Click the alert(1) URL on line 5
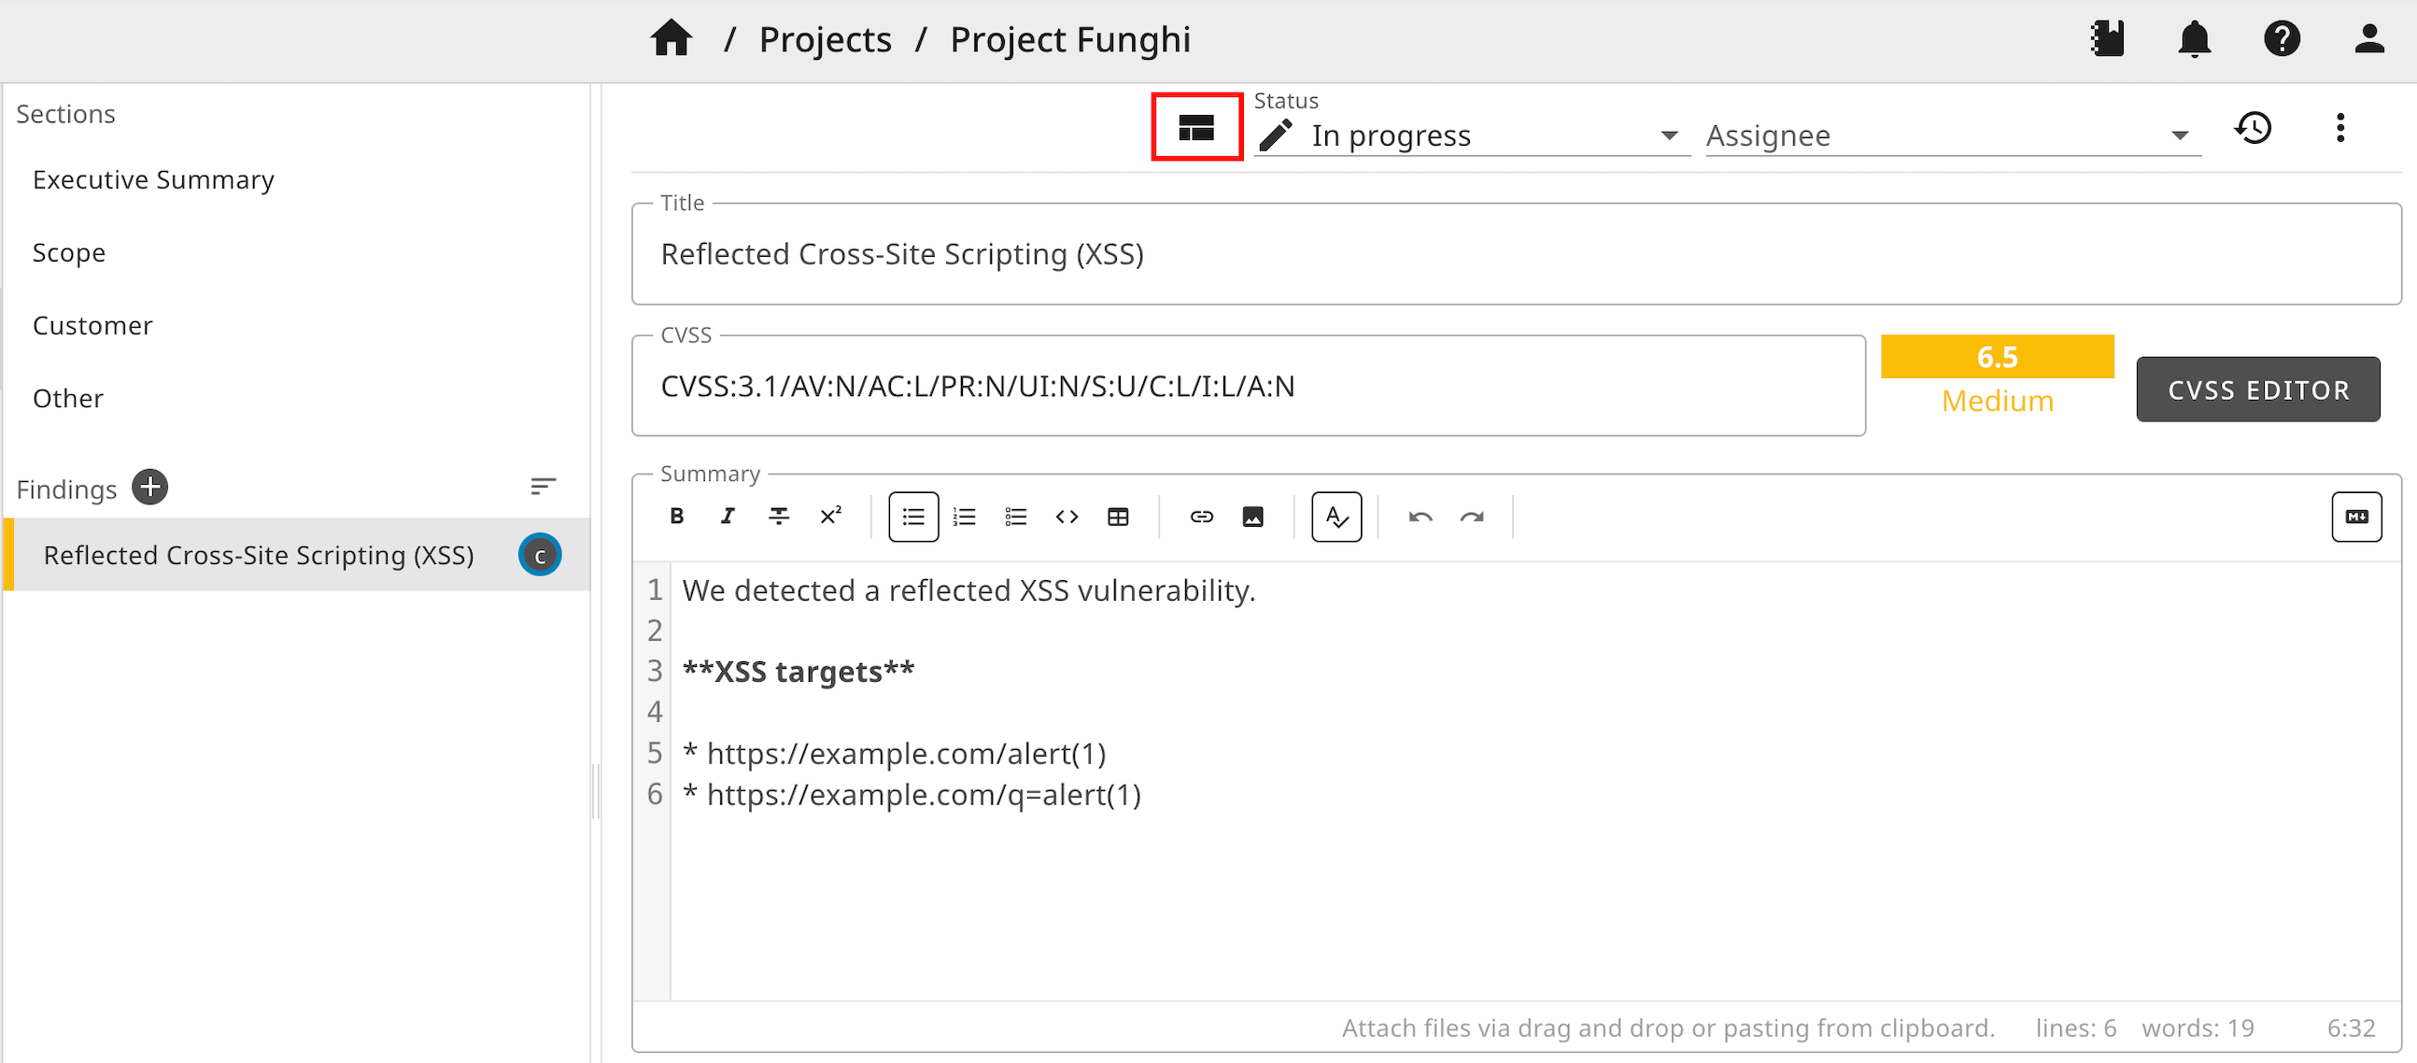The height and width of the screenshot is (1063, 2417). [905, 754]
